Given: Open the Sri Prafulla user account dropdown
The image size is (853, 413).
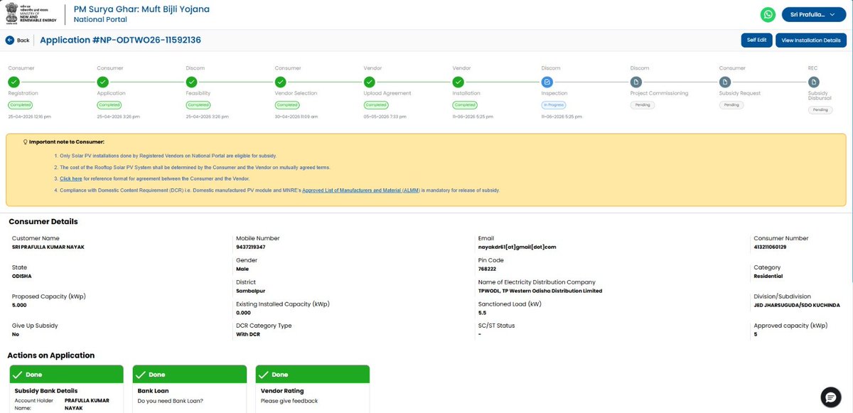Looking at the screenshot, I should (x=813, y=14).
